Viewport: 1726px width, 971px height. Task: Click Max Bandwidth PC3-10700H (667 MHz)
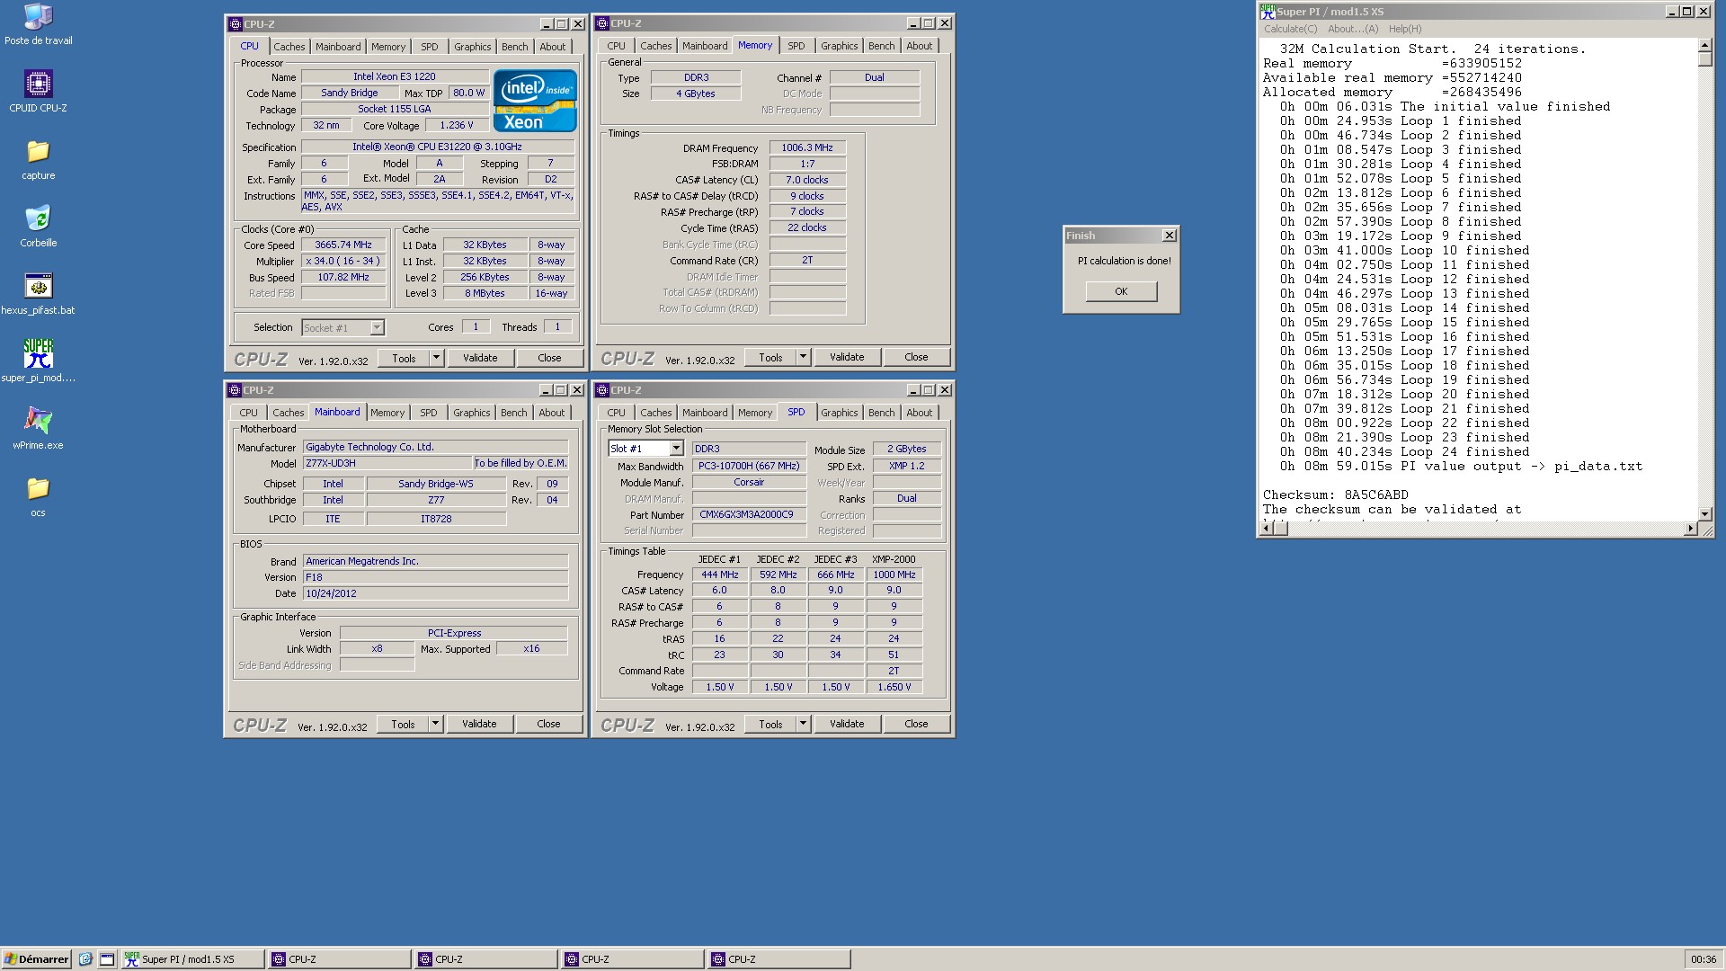pyautogui.click(x=749, y=466)
